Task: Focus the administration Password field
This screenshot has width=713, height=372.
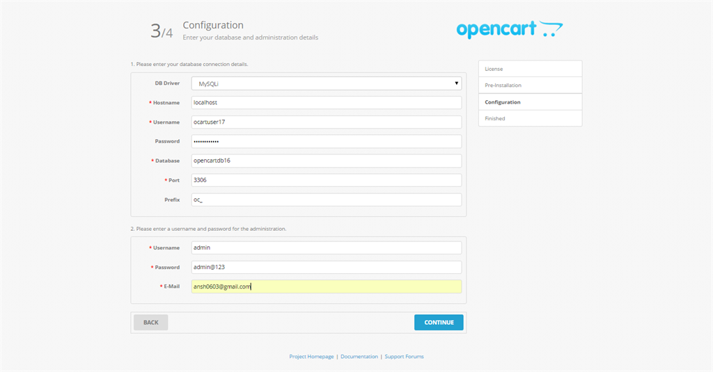Action: click(x=327, y=268)
